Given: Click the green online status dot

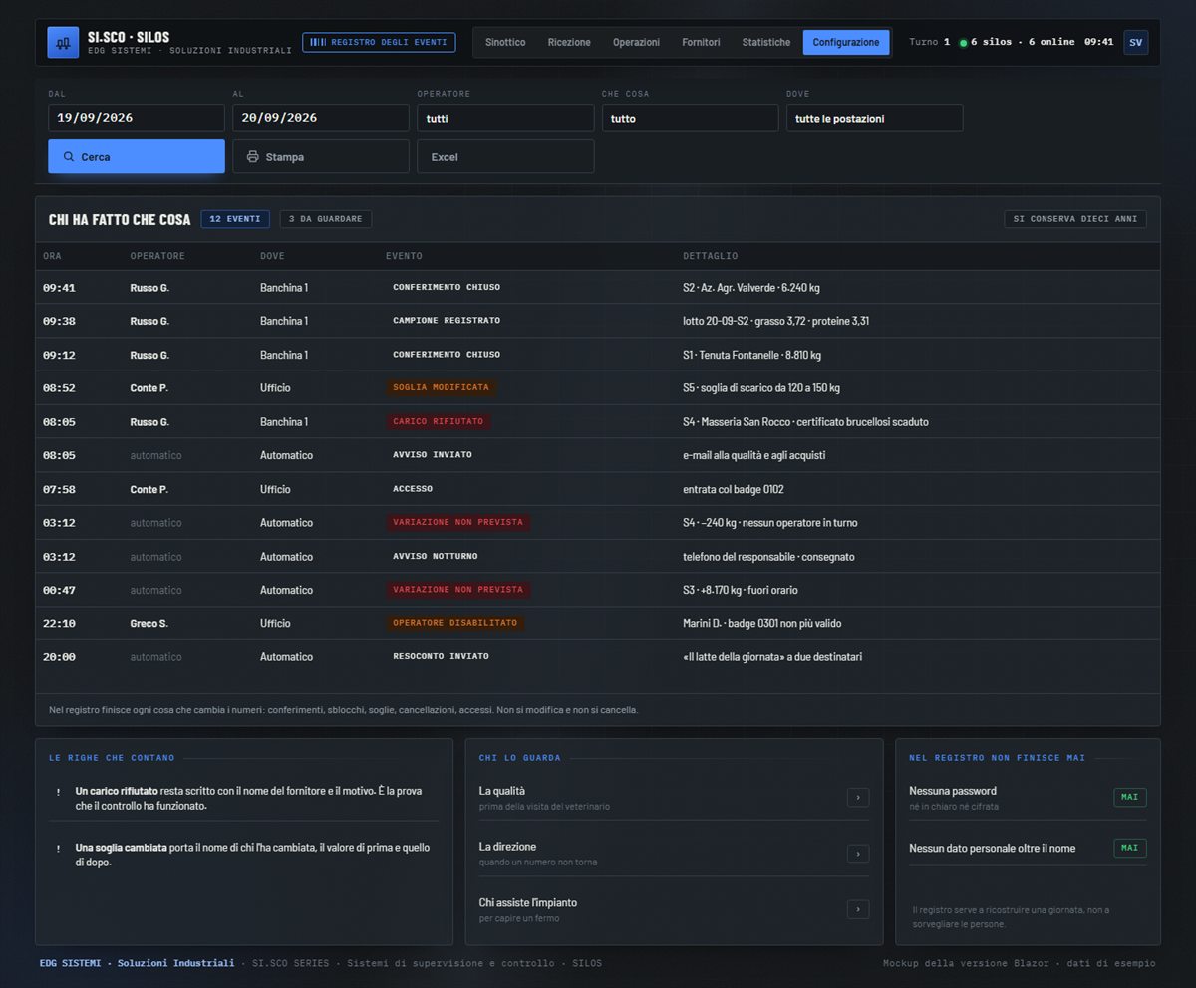Looking at the screenshot, I should (x=963, y=43).
